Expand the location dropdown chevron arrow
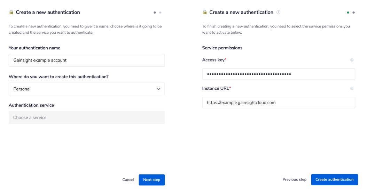The height and width of the screenshot is (193, 367). (x=158, y=89)
